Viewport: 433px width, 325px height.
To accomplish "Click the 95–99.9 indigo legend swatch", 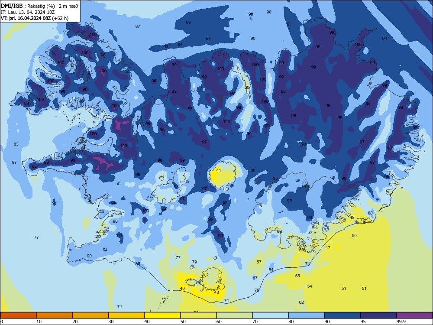I will point(378,315).
